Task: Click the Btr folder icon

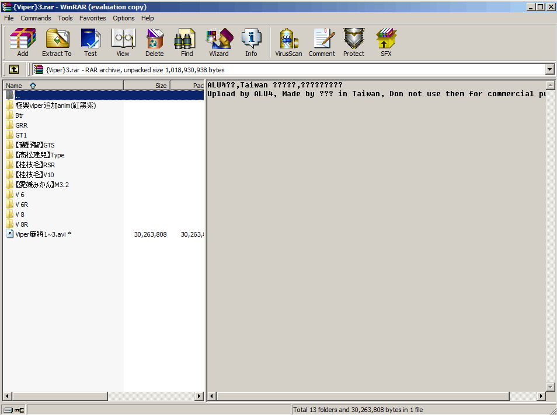Action: pyautogui.click(x=9, y=115)
